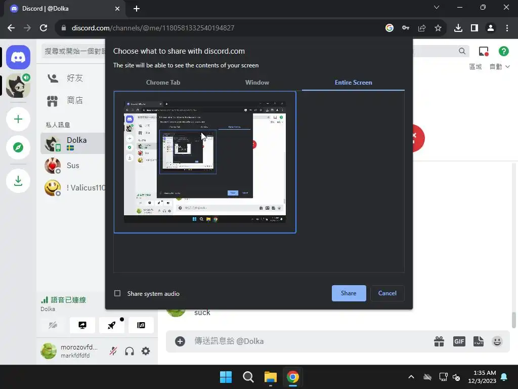518x389 pixels.
Task: Open Discord inbox icon
Action: pos(484,51)
